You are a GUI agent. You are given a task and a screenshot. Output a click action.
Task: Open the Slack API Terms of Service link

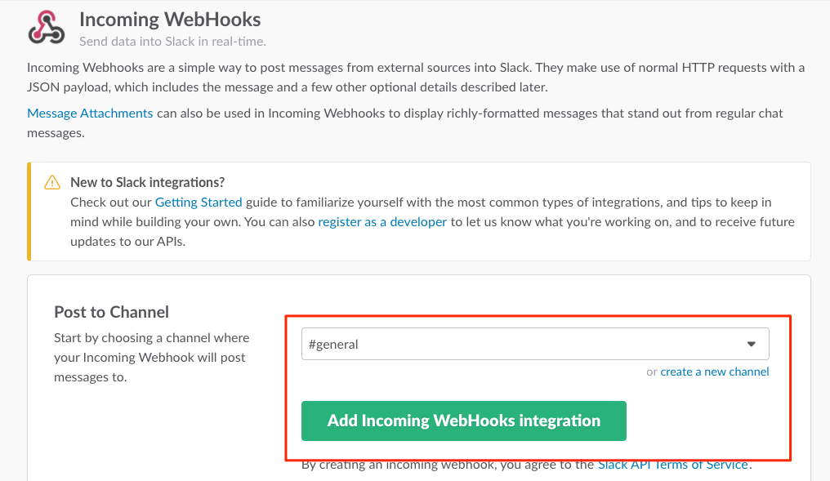pyautogui.click(x=673, y=465)
